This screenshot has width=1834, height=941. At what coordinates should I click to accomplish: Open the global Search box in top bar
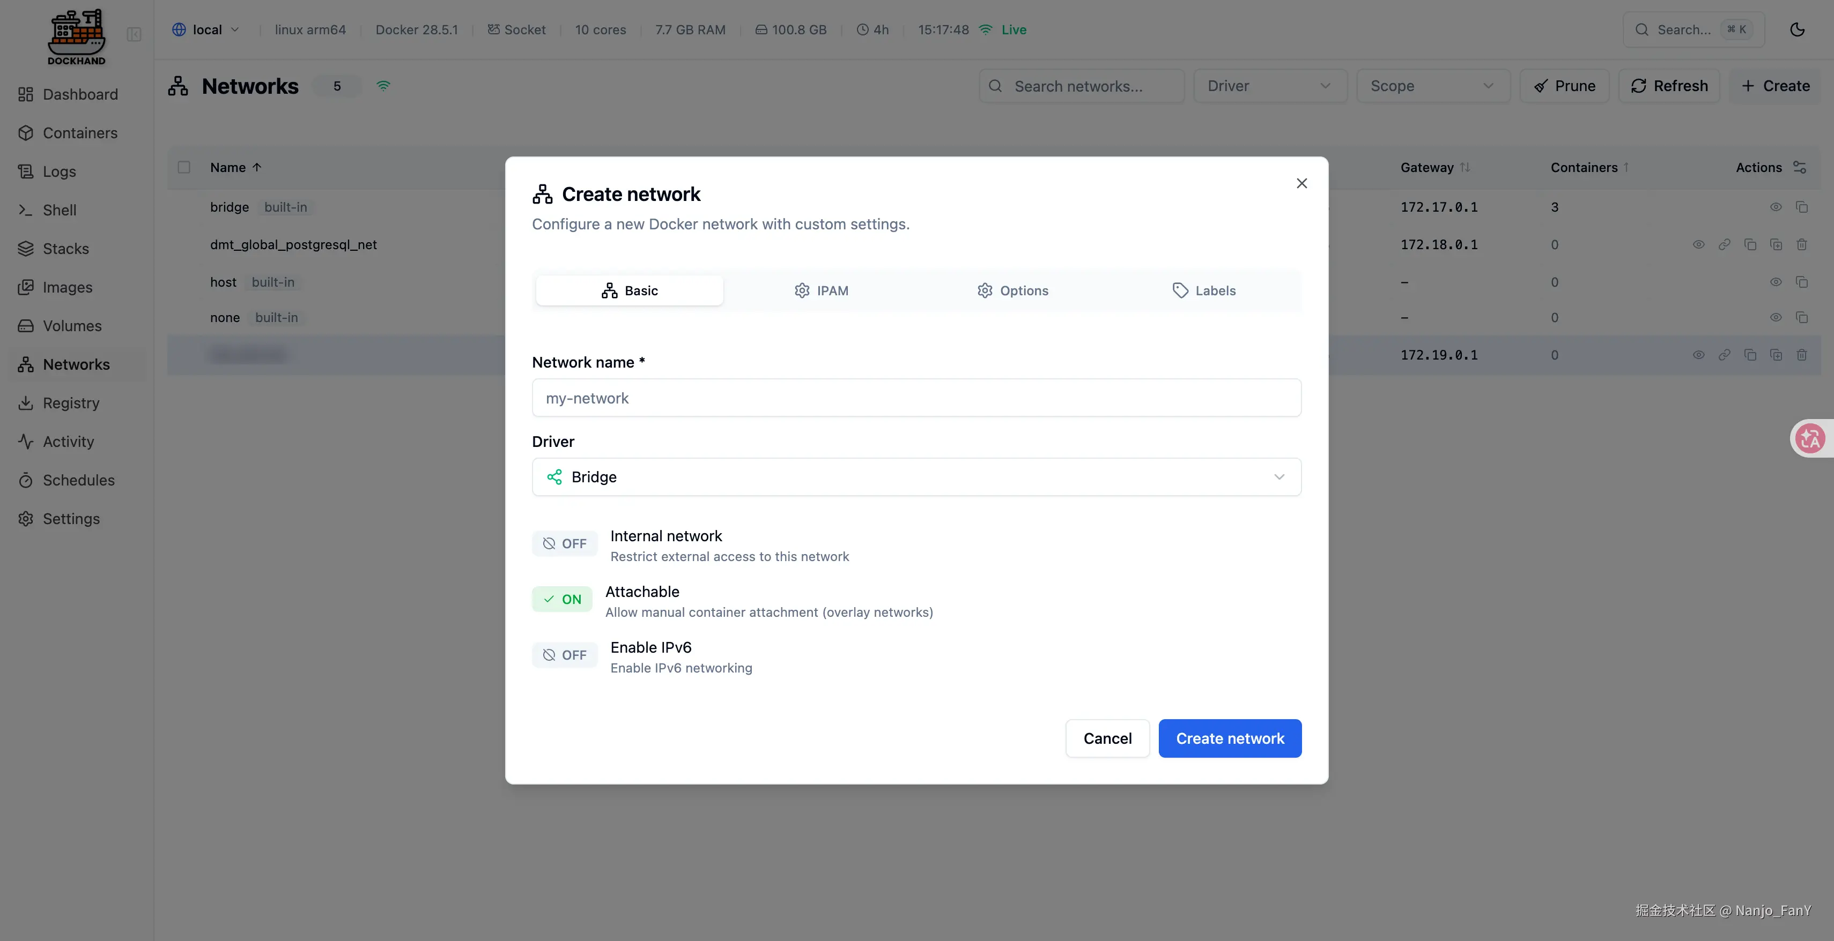point(1693,30)
